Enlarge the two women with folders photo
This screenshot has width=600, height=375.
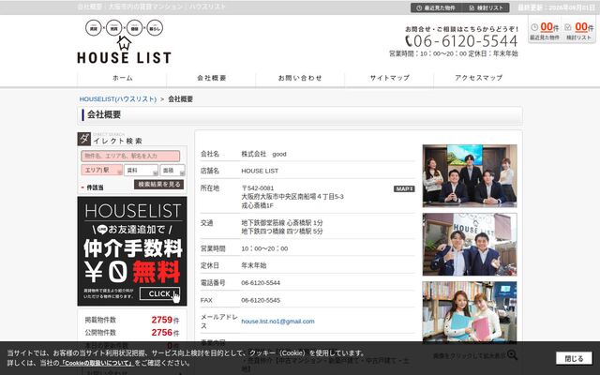point(470,311)
